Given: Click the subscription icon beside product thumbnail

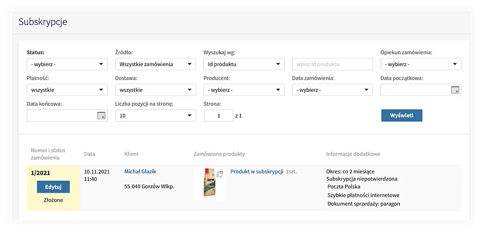Looking at the screenshot, I should (x=220, y=174).
